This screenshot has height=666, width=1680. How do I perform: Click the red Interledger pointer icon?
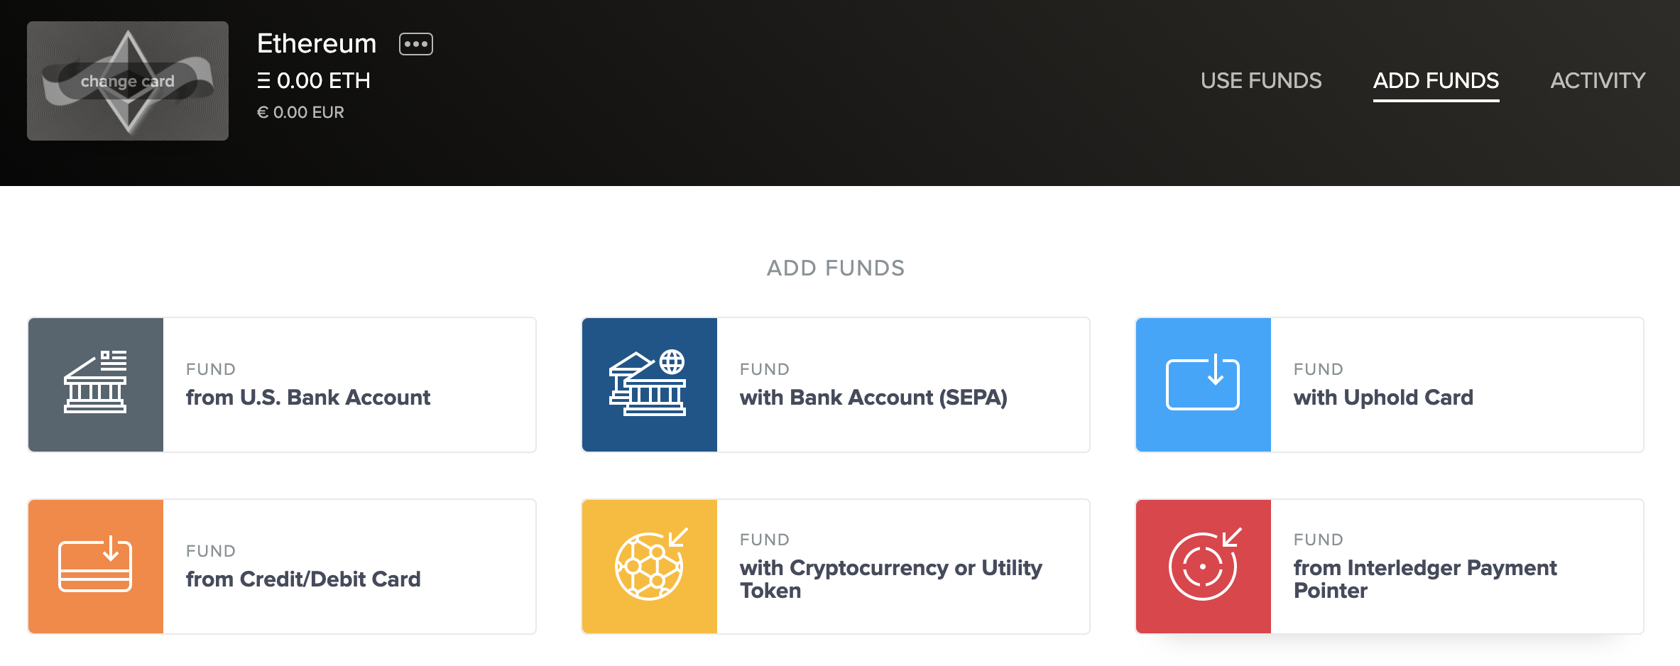click(x=1203, y=566)
